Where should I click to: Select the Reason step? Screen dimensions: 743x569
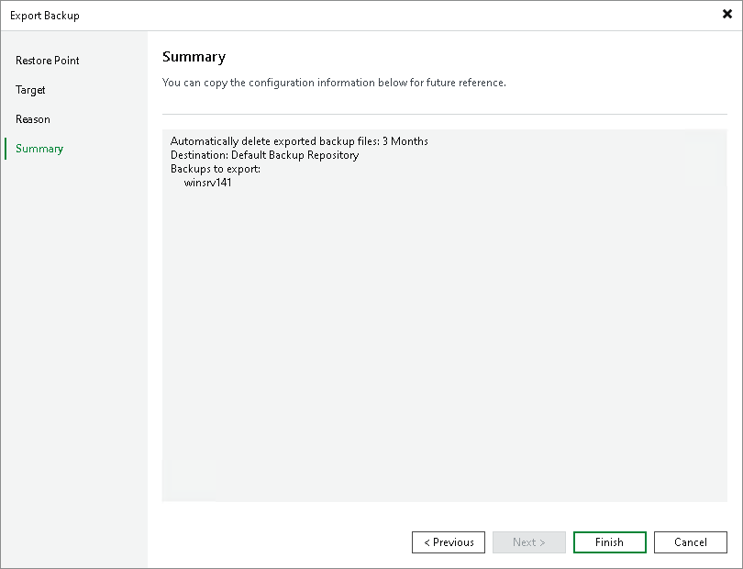coord(33,119)
